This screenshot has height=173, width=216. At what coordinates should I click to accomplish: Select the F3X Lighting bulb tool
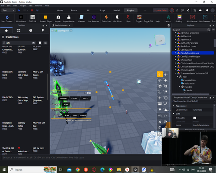pos(160,110)
